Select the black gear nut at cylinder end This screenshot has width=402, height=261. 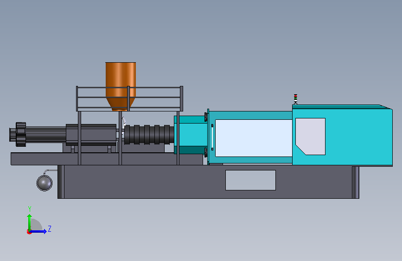pos(21,134)
